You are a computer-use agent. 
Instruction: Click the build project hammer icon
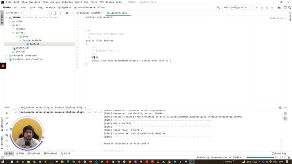218,8
